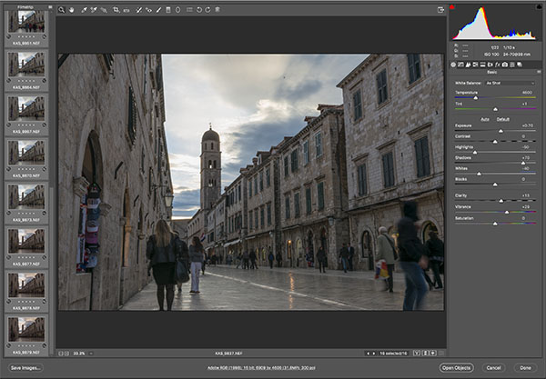Go to next image arrow

374,354
